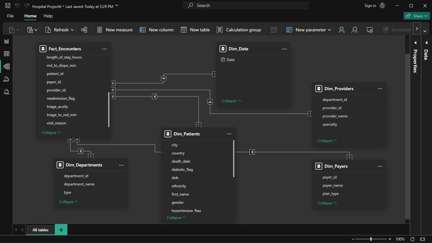The width and height of the screenshot is (432, 243).
Task: Click the Q&A setup icon
Action: 369,30
